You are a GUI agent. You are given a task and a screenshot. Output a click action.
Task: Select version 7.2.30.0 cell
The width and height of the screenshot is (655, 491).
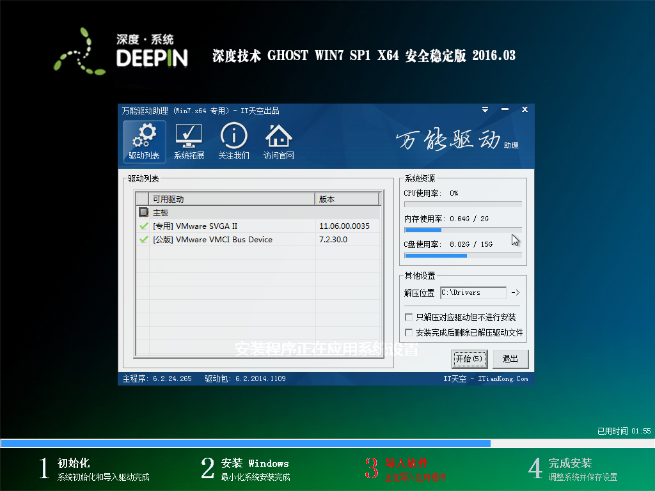pos(333,239)
